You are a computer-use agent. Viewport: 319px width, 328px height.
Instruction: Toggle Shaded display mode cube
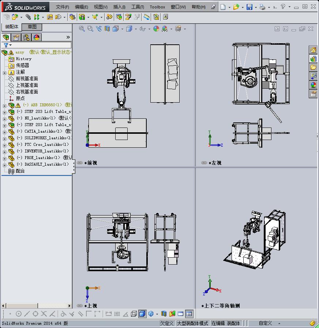coord(151,314)
